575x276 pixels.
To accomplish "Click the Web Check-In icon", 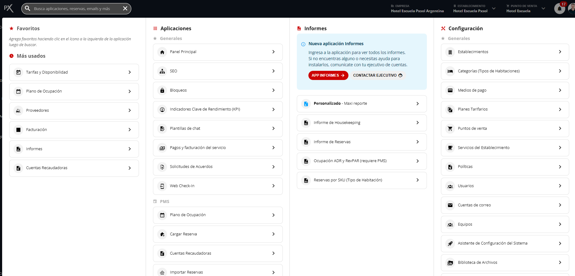I will coord(162,186).
